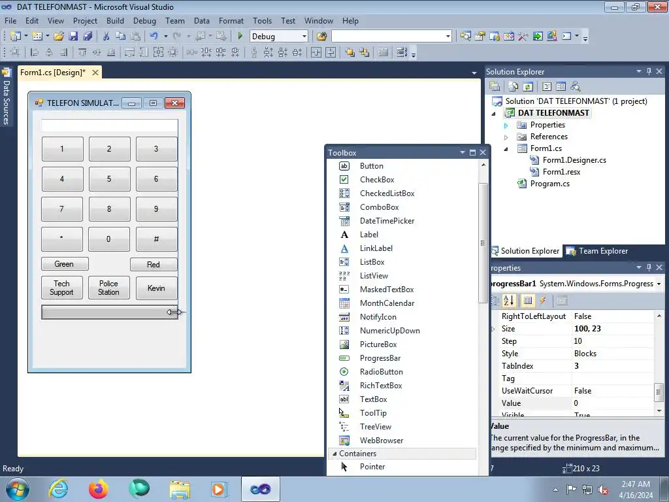
Task: Collapse the DAT TELEFONMAST project node
Action: [x=494, y=114]
